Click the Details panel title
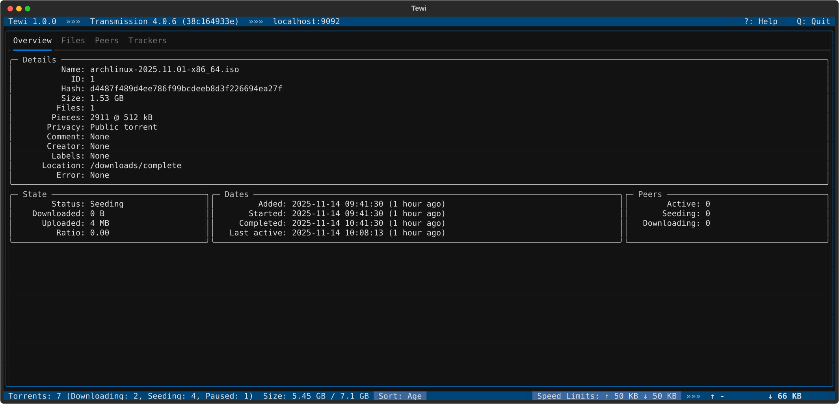Screen dimensions: 839x404 click(39, 60)
